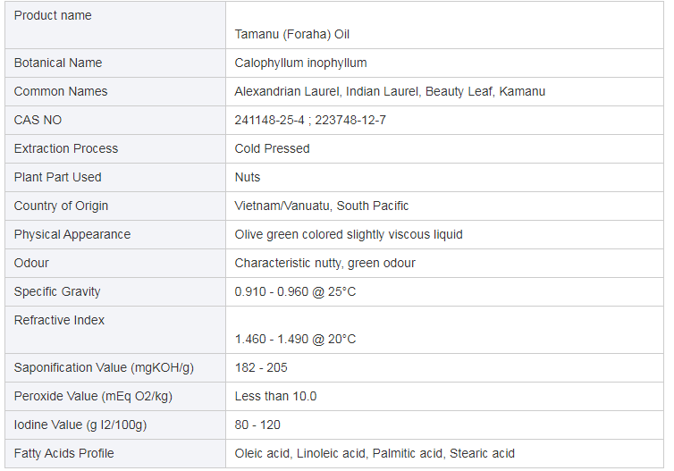Click the Olive green colored appearance description
The image size is (674, 471).
pyautogui.click(x=349, y=235)
